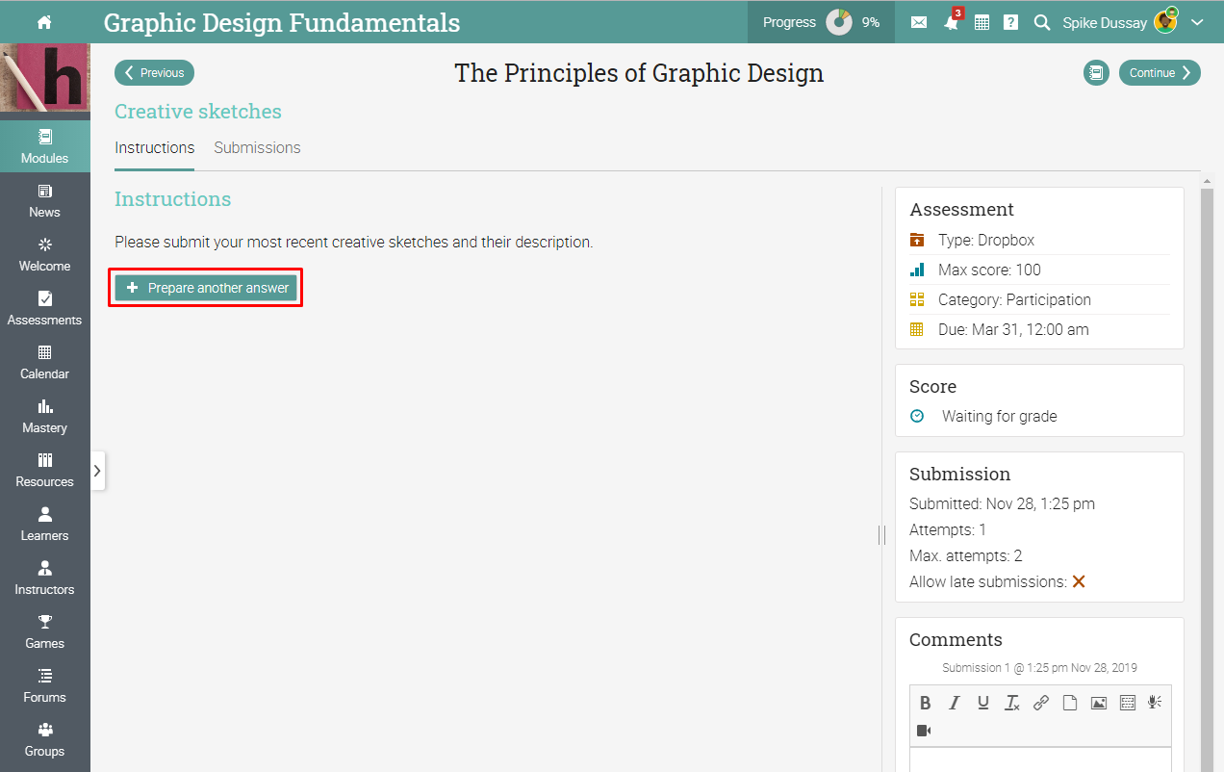
Task: Open Resources in the sidebar
Action: pyautogui.click(x=45, y=470)
